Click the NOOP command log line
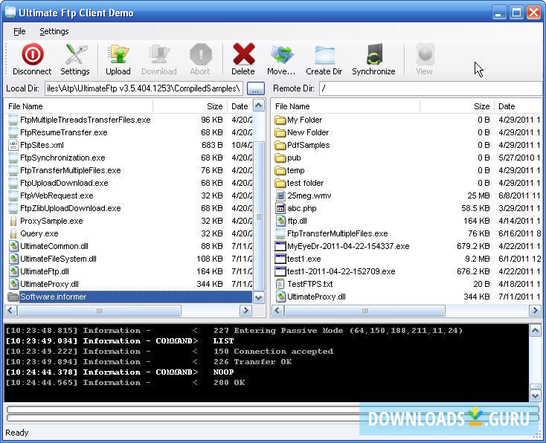This screenshot has width=546, height=443. tap(120, 372)
